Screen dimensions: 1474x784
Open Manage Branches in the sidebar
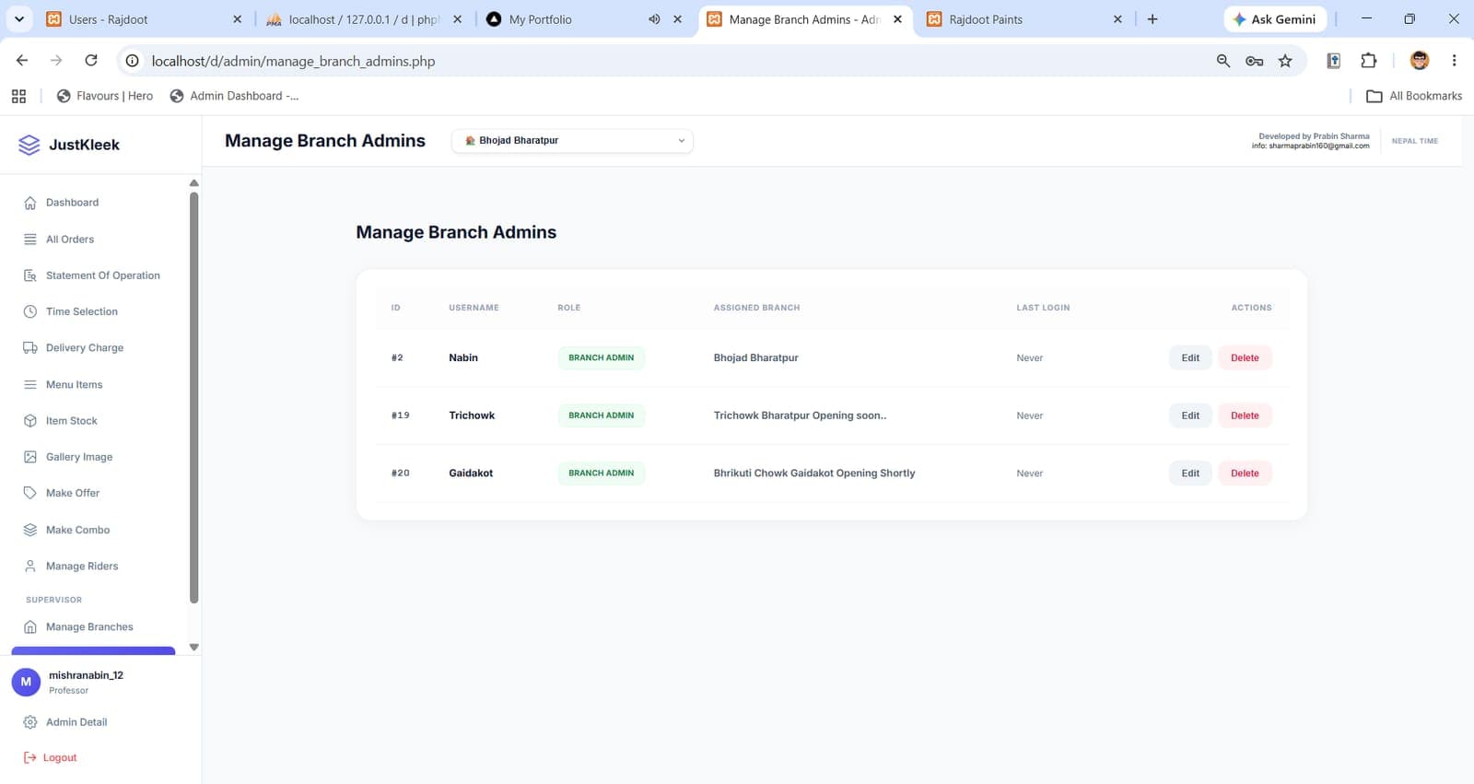(x=89, y=627)
